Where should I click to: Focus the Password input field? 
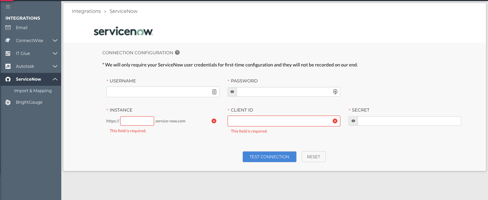point(288,92)
